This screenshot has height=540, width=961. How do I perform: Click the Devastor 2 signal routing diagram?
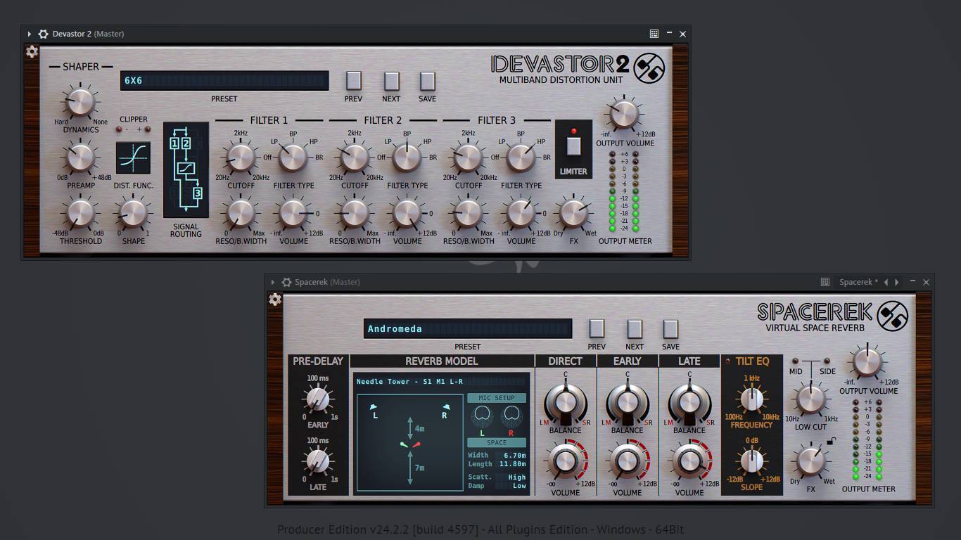point(186,170)
